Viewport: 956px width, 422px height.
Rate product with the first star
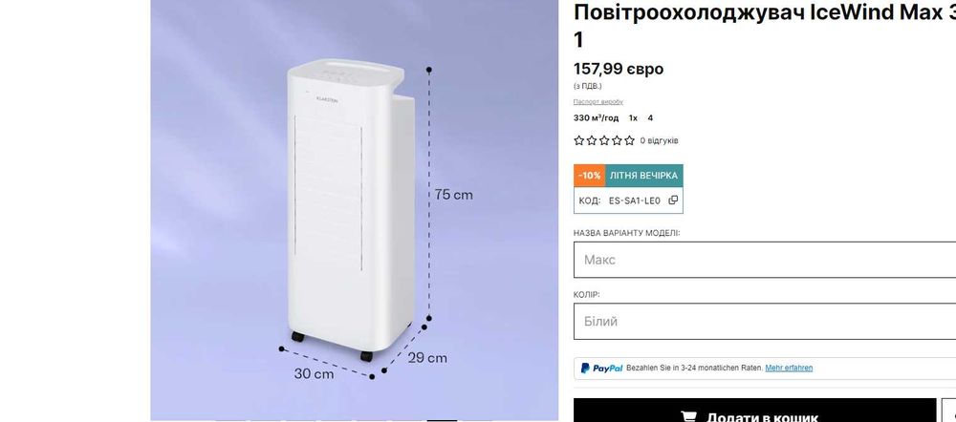pyautogui.click(x=578, y=140)
